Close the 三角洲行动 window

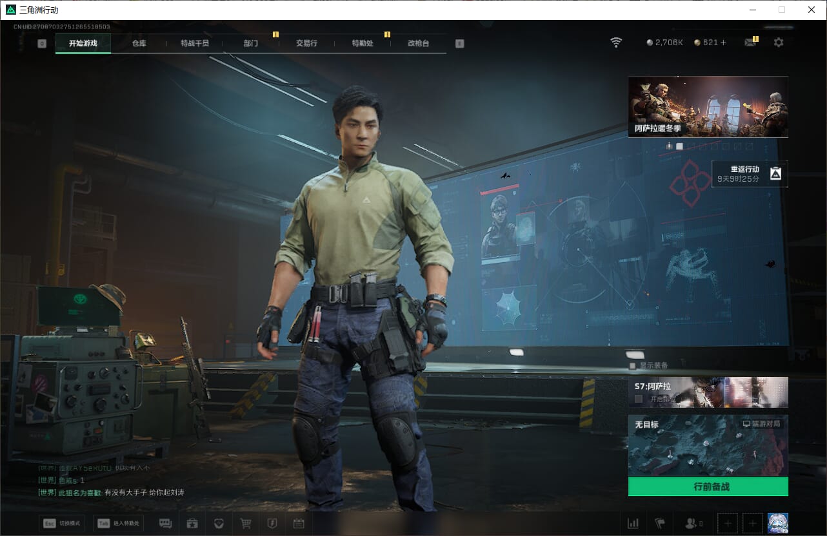[x=812, y=10]
